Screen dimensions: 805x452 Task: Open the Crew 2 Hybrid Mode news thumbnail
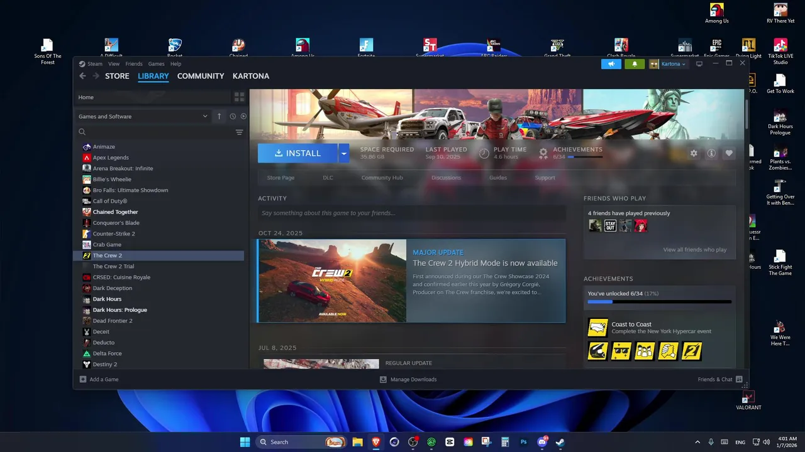(x=332, y=281)
